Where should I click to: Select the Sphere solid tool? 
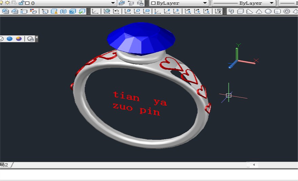click(x=268, y=11)
